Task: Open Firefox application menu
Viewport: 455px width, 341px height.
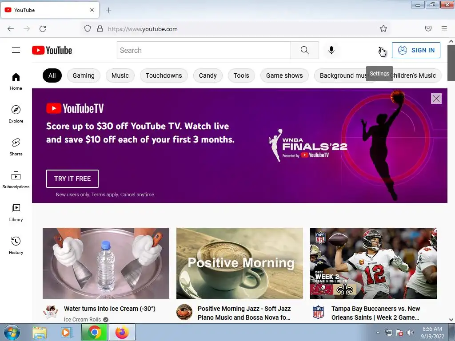Action: click(x=444, y=28)
